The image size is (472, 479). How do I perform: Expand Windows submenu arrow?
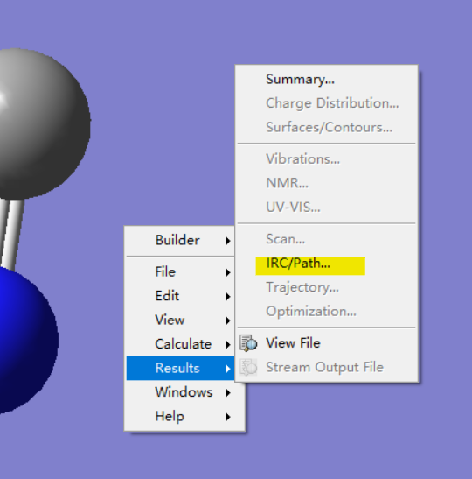(228, 393)
